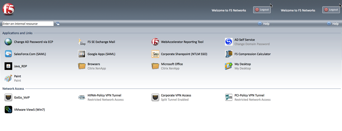The image size is (342, 131).
Task: Click the Network Access section heading
Action: (13, 89)
